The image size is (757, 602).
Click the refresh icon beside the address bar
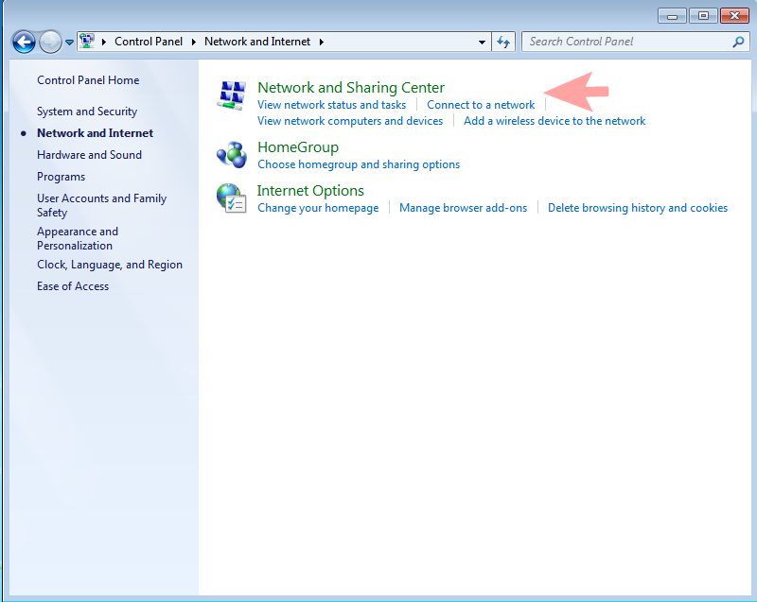(503, 42)
